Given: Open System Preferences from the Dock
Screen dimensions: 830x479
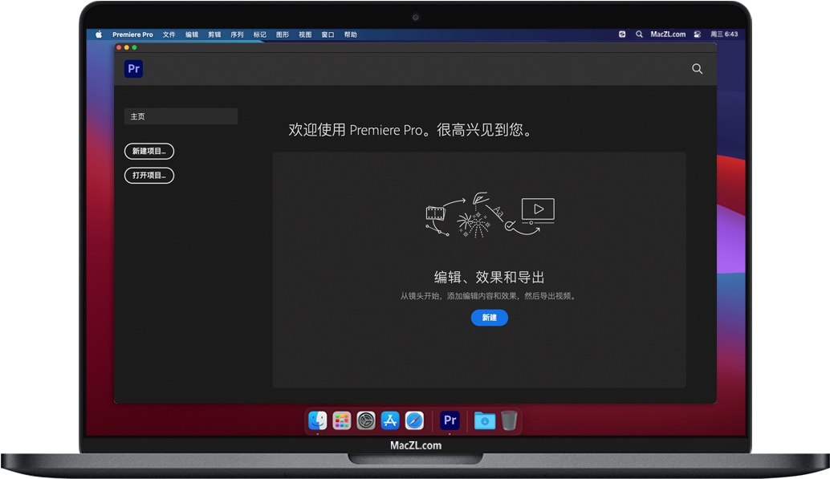Looking at the screenshot, I should point(366,420).
